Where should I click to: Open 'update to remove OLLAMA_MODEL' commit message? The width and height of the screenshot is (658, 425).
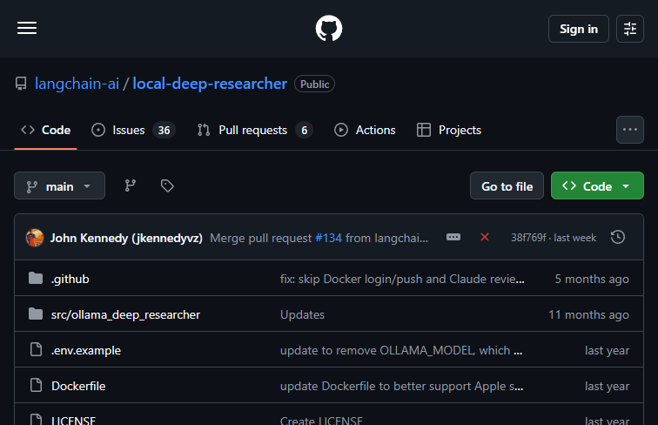(401, 350)
